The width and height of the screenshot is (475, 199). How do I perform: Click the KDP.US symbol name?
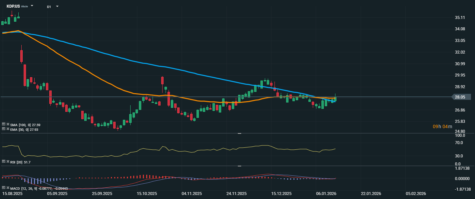13,6
